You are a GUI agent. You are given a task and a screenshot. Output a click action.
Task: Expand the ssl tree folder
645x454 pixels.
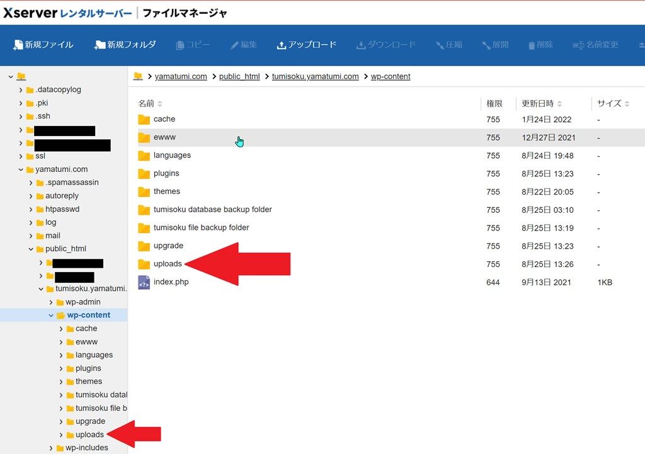click(21, 156)
